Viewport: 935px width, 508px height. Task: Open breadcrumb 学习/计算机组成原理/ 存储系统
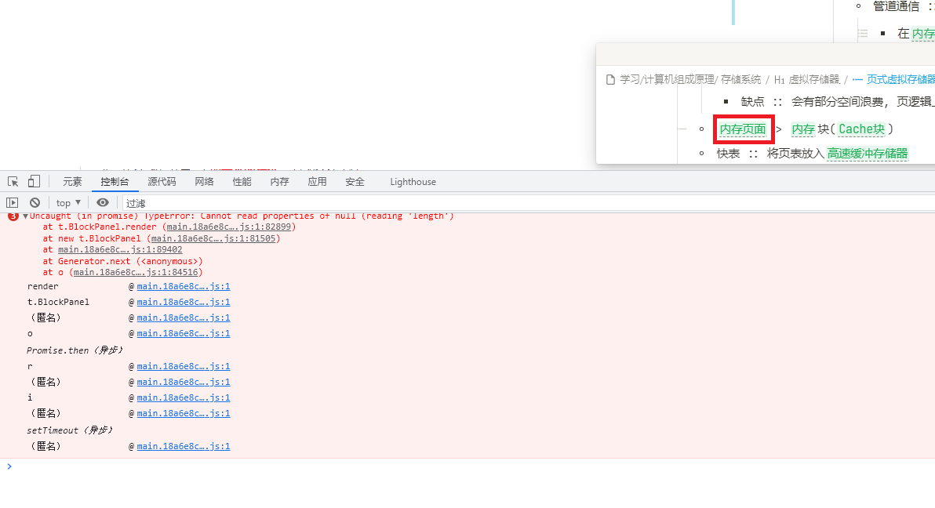click(690, 80)
